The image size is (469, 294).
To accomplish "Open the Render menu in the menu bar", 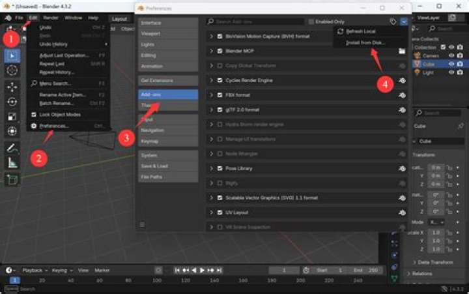I will [x=51, y=18].
